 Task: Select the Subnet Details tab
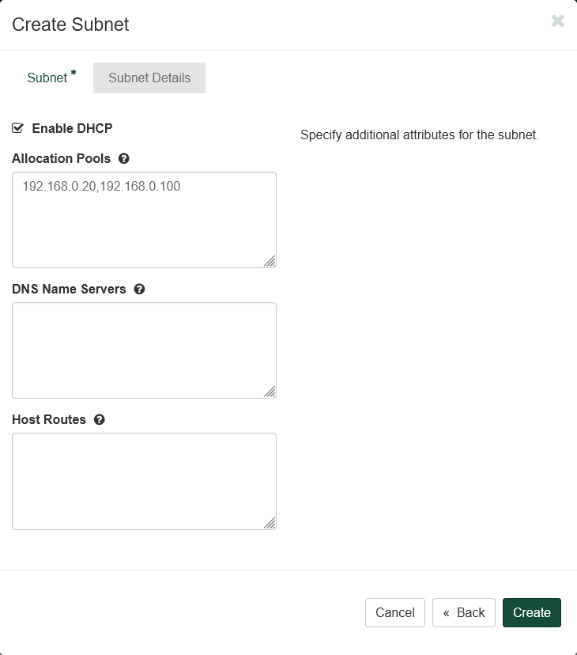coord(149,78)
